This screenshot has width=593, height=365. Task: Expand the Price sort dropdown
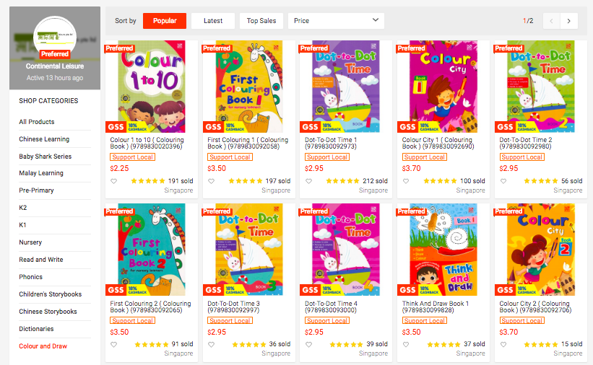336,21
